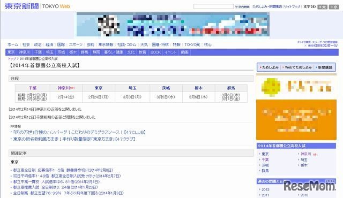Select 千葉 in the blue navigation bar
Viewport: 343px width, 198px height.
point(38,52)
